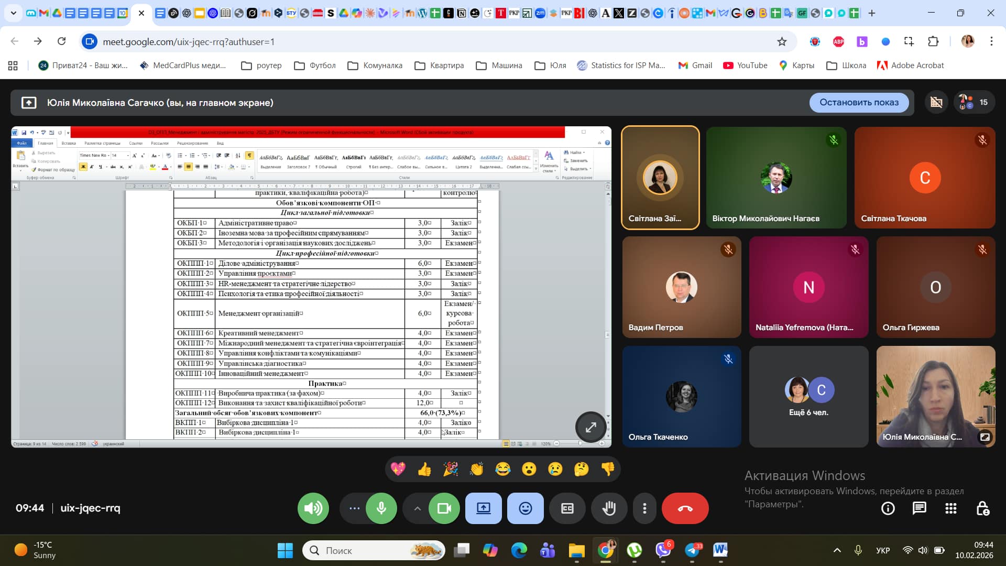The image size is (1006, 566).
Task: Open more options three-dot menu
Action: click(644, 508)
